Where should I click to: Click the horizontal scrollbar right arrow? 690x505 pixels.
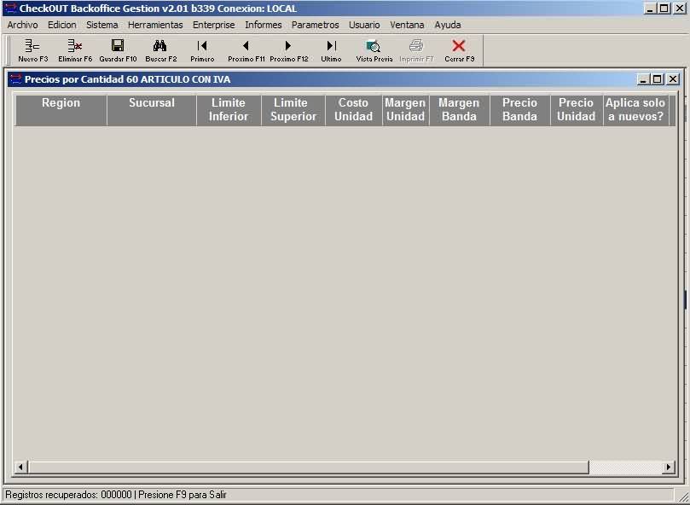(x=669, y=467)
